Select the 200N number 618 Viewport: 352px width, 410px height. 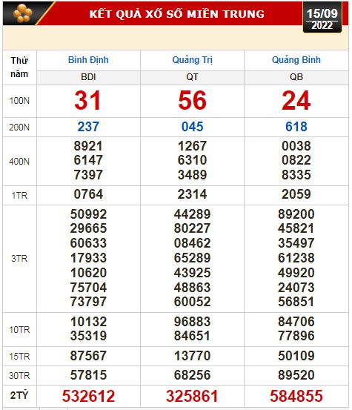tap(296, 127)
